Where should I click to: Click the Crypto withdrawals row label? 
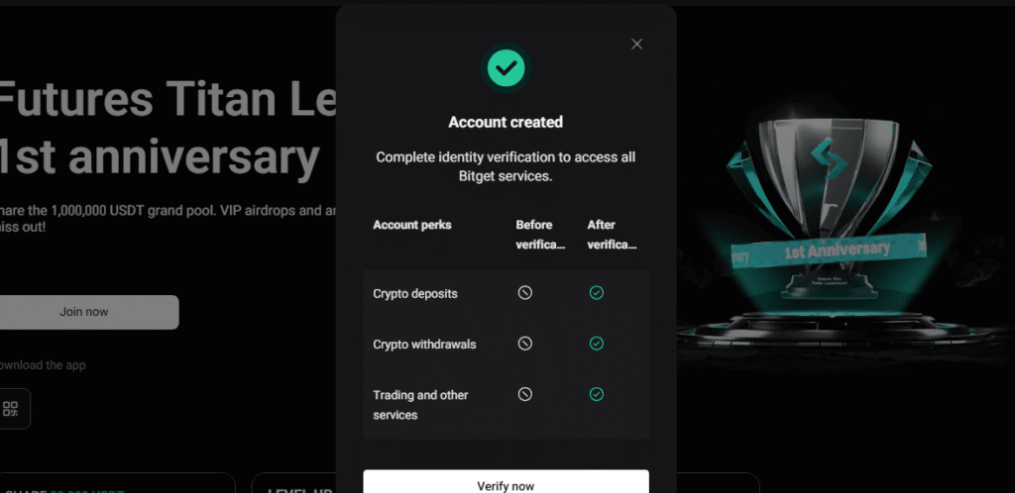(x=424, y=345)
